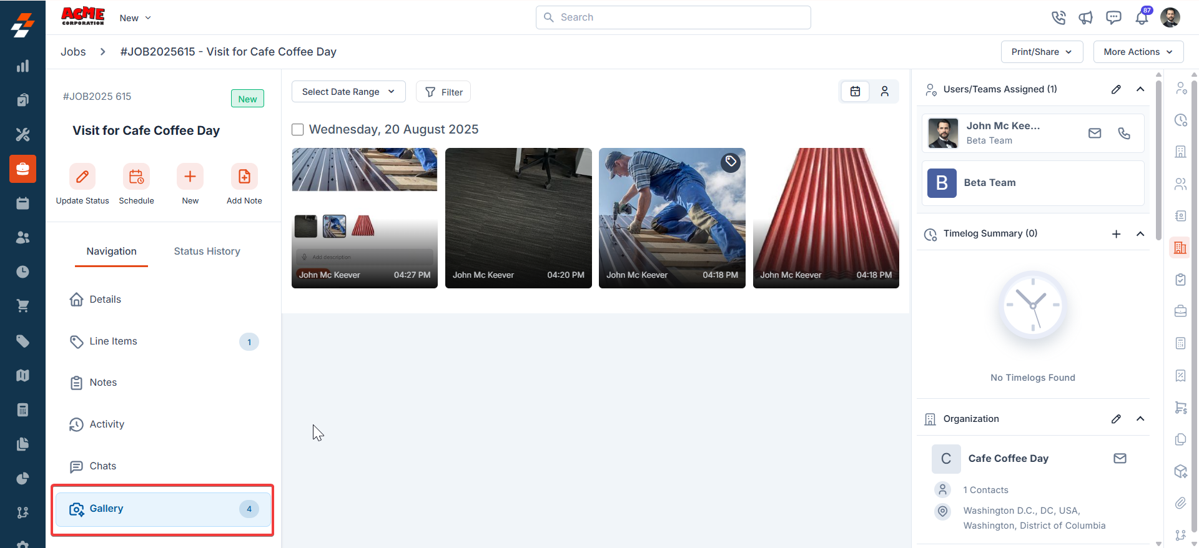Open the Details navigation item
The image size is (1199, 548).
click(x=164, y=300)
